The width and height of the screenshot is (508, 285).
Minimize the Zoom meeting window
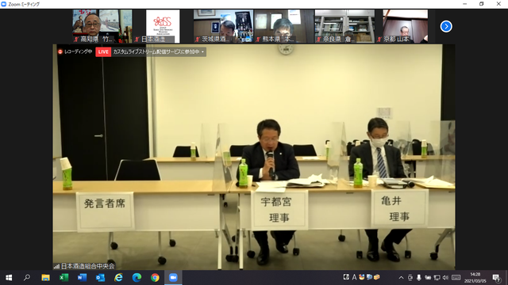click(x=465, y=4)
